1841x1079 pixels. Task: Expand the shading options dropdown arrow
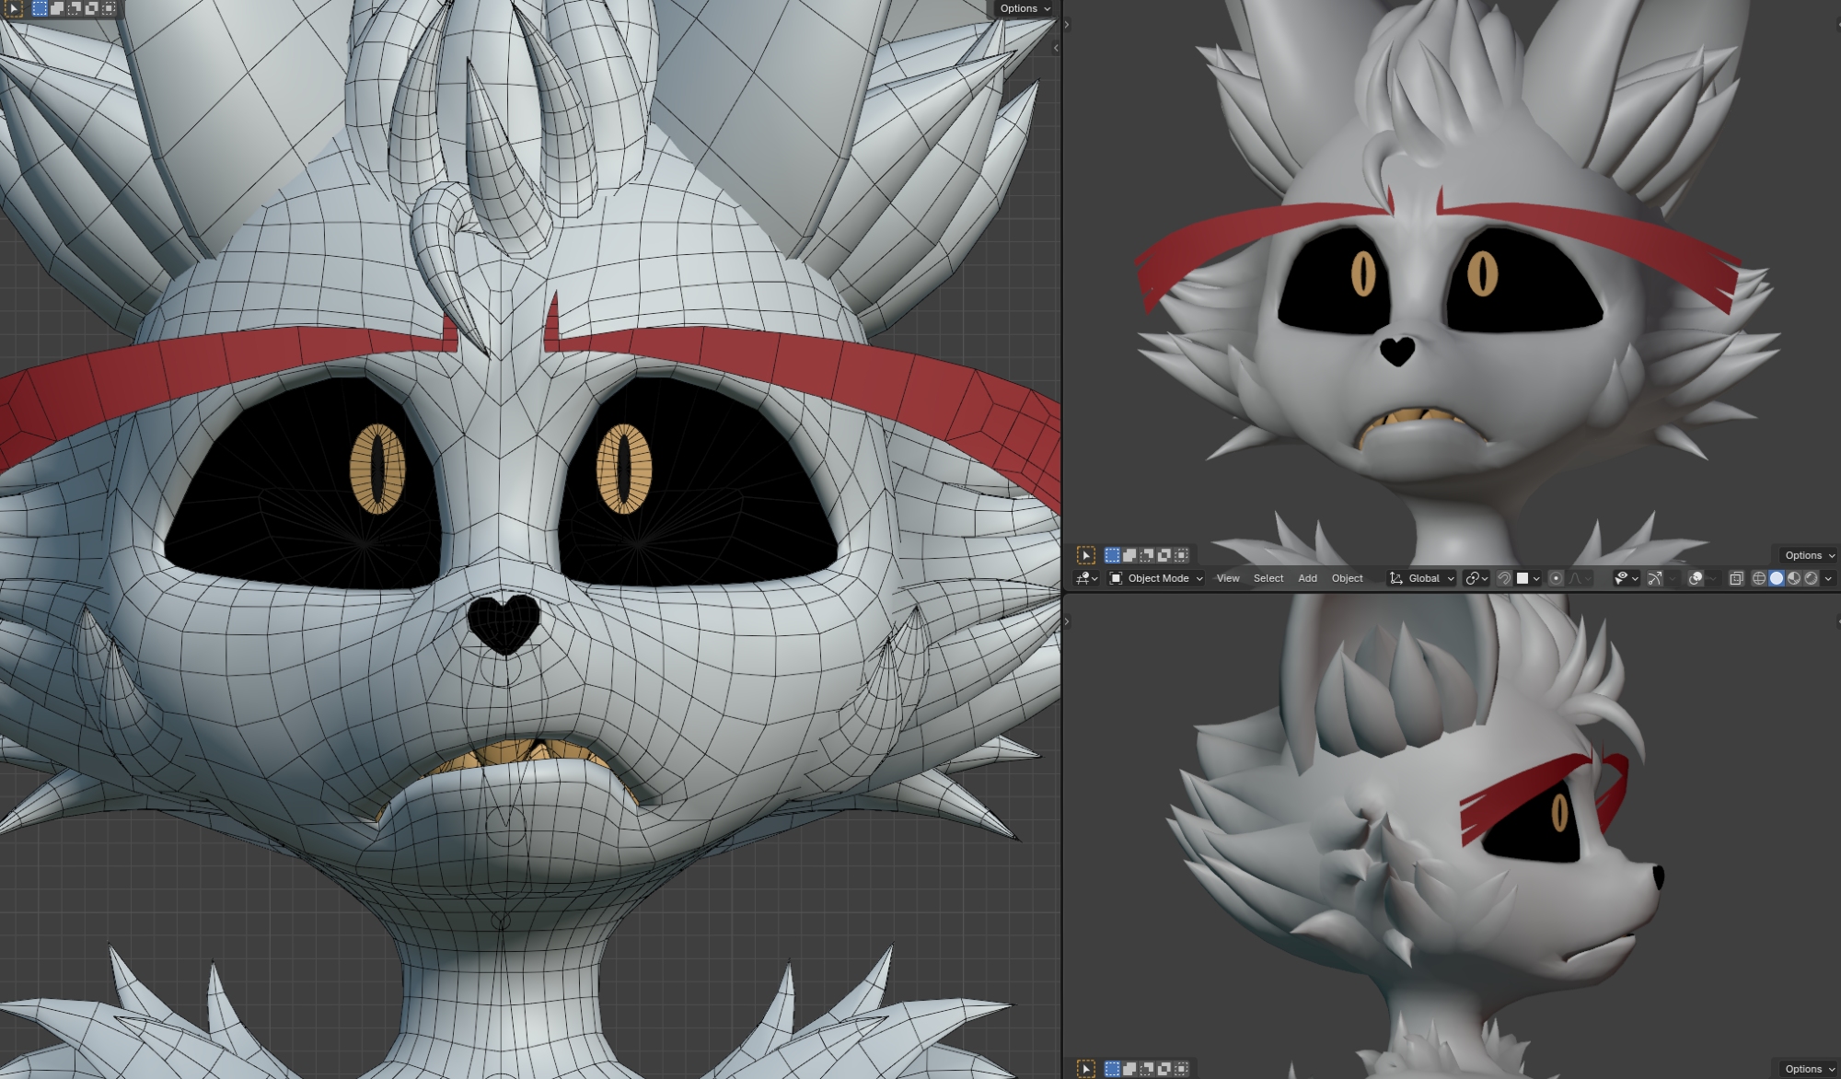(x=1829, y=578)
